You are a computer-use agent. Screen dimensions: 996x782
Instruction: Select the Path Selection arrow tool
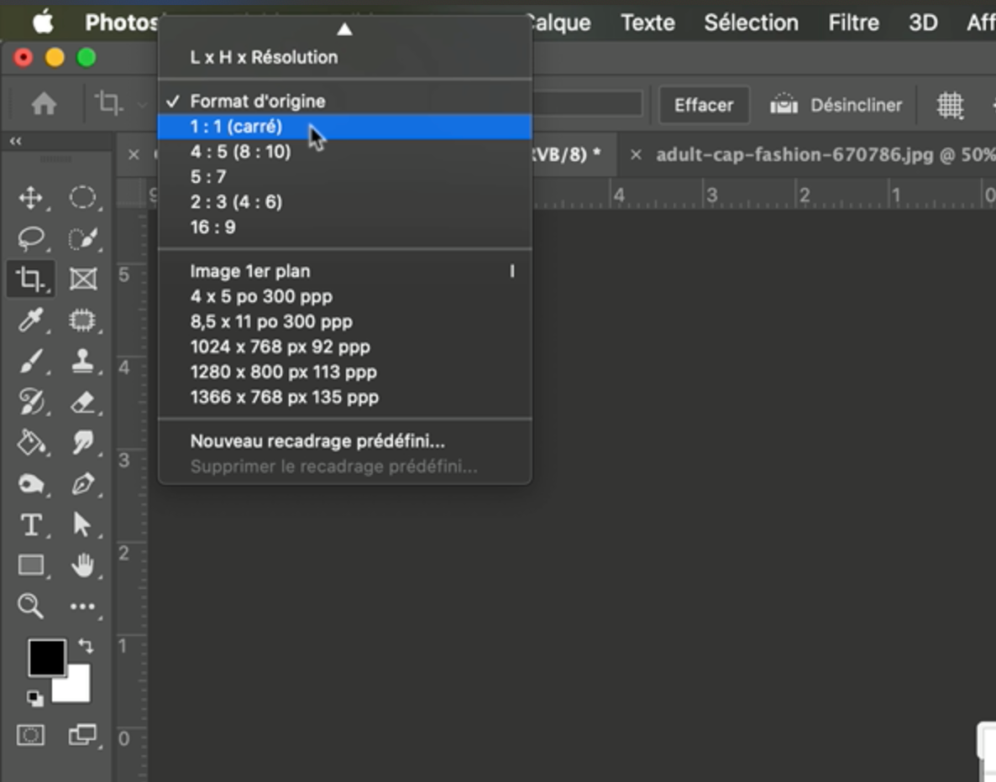coord(82,525)
